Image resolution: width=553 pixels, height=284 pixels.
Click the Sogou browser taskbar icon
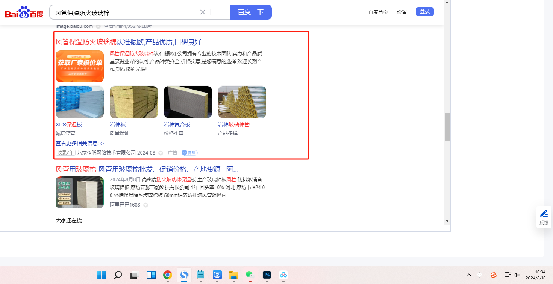click(184, 275)
